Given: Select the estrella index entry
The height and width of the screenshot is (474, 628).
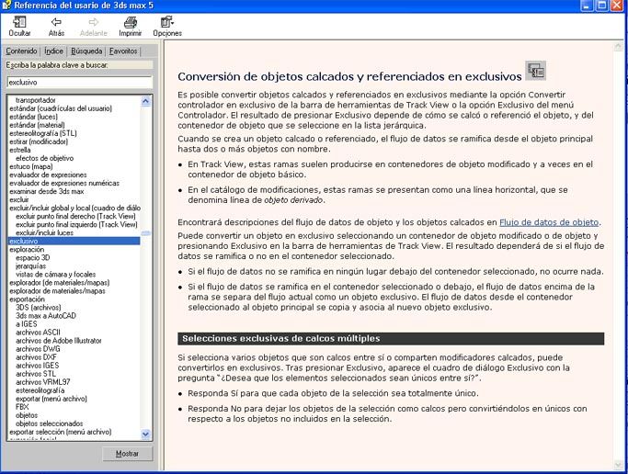Looking at the screenshot, I should click(x=20, y=150).
